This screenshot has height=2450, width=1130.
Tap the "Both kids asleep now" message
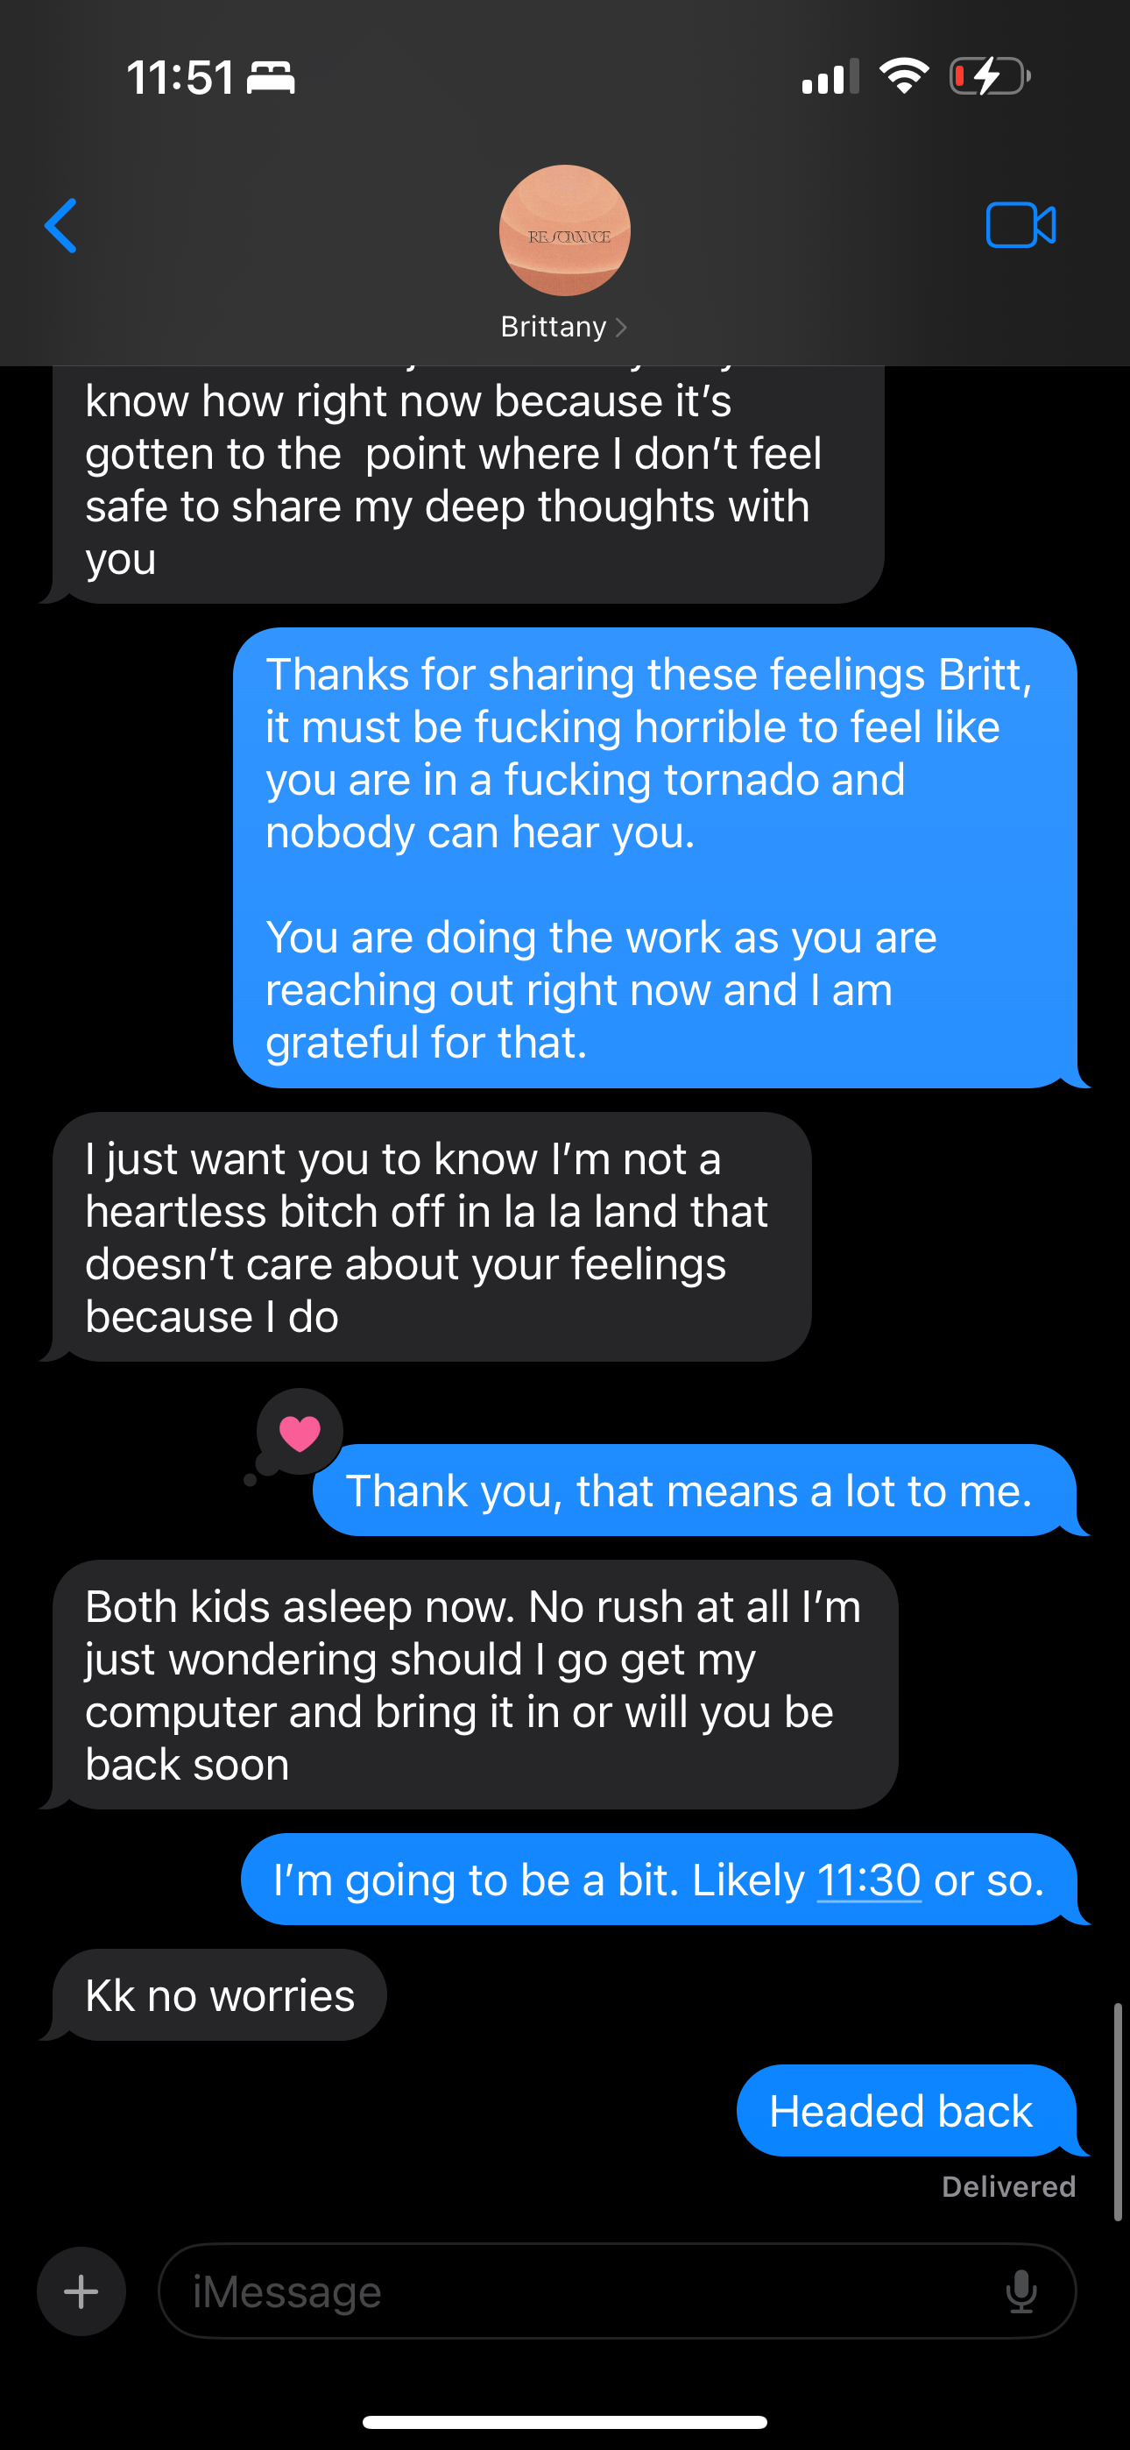(x=474, y=1684)
